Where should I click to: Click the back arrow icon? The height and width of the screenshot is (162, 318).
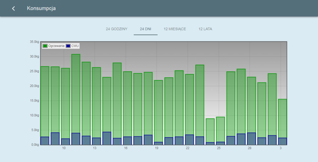(x=13, y=9)
